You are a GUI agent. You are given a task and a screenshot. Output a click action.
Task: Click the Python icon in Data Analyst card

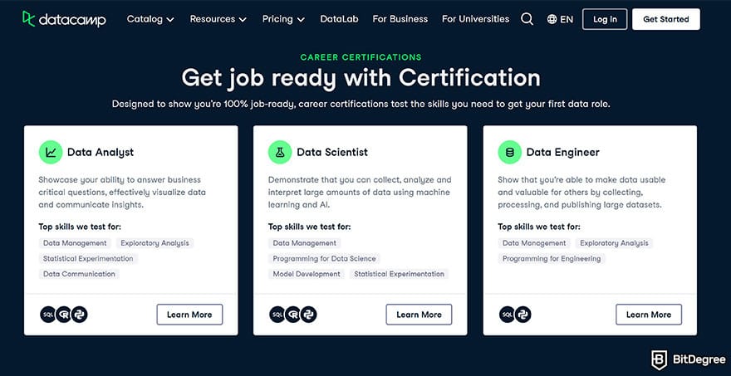(x=79, y=315)
